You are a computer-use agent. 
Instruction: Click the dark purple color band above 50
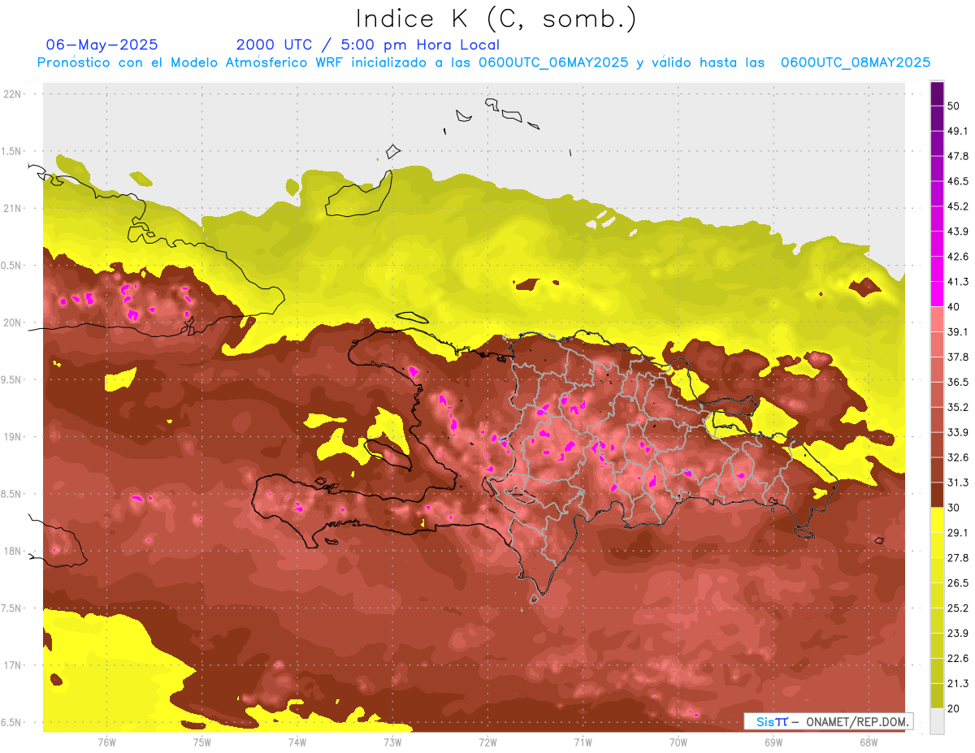[x=937, y=94]
